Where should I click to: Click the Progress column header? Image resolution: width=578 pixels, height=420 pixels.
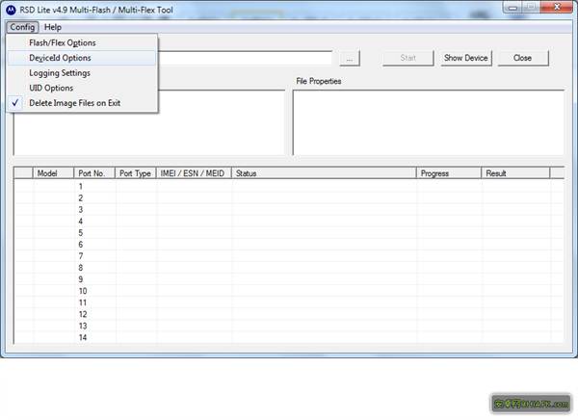tap(449, 173)
